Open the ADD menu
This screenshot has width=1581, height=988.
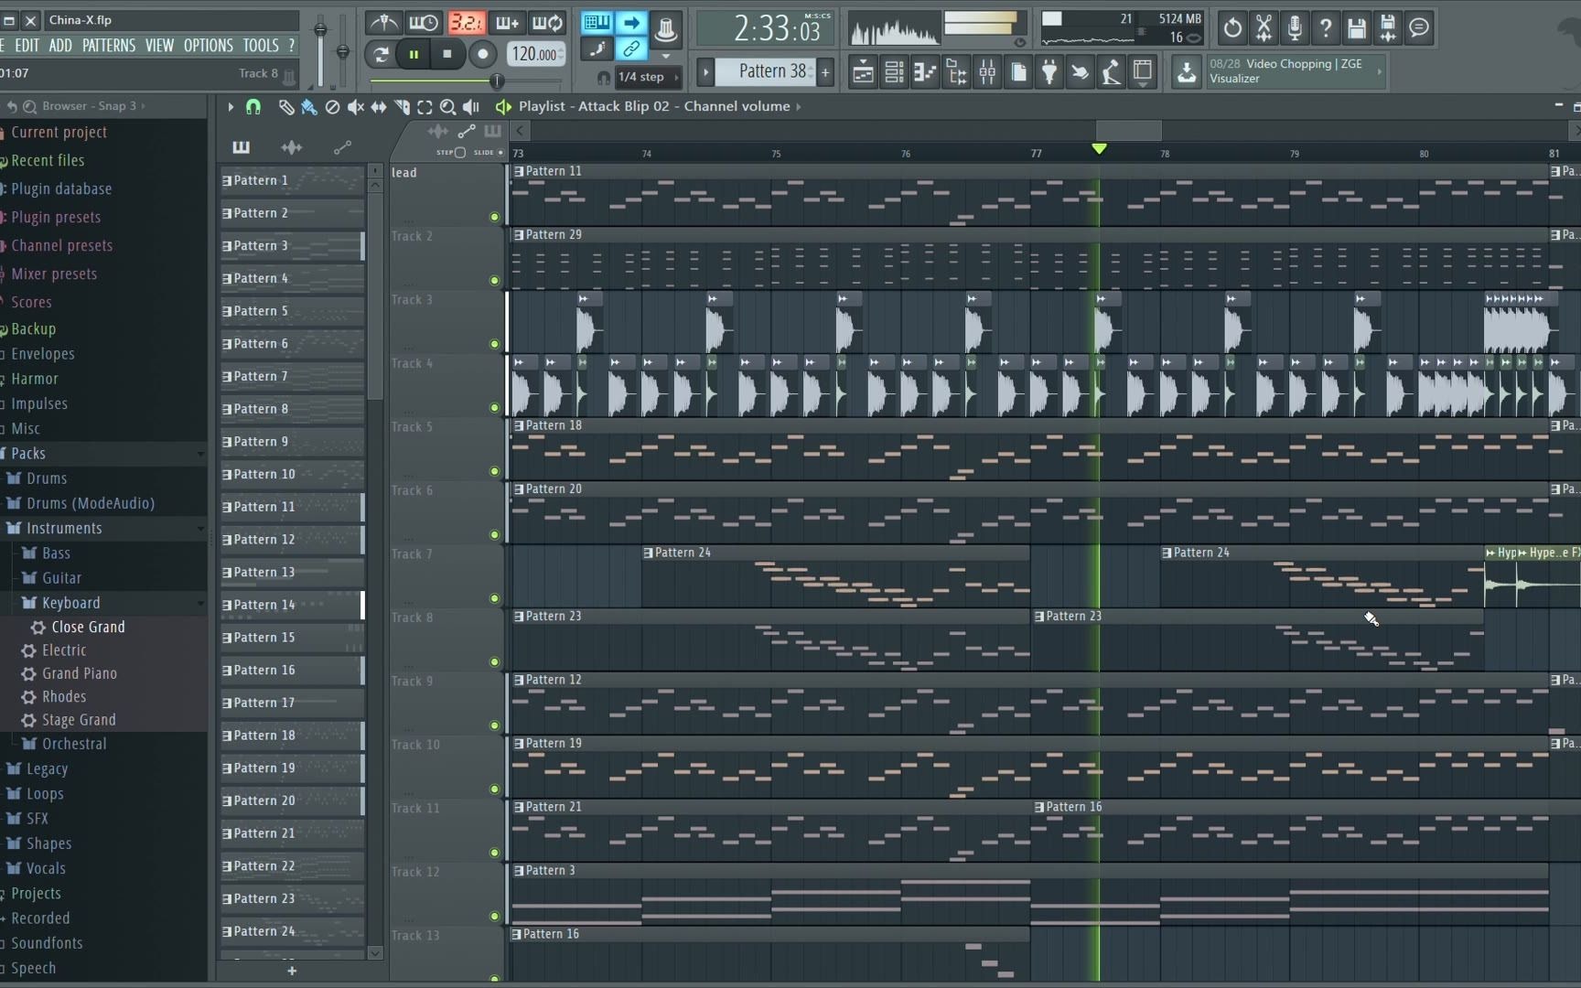tap(60, 46)
